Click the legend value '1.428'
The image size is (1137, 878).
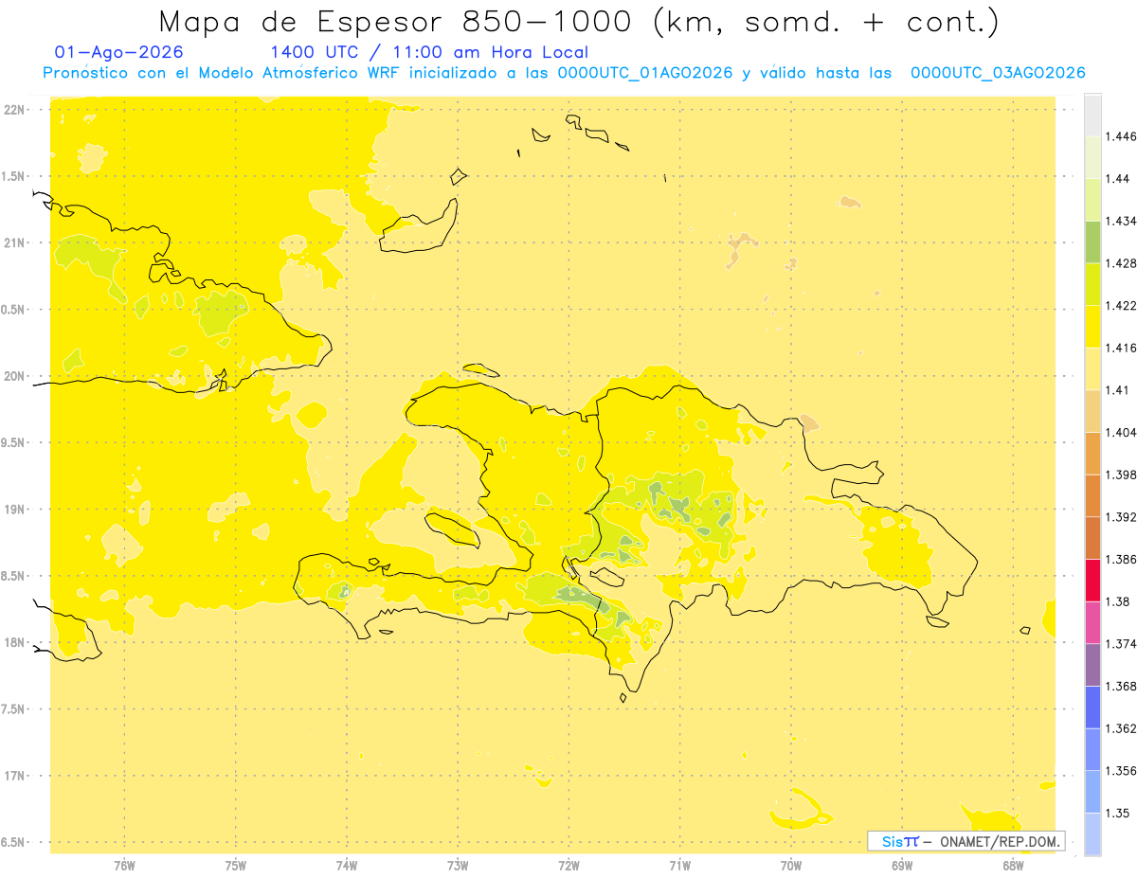coord(1121,263)
